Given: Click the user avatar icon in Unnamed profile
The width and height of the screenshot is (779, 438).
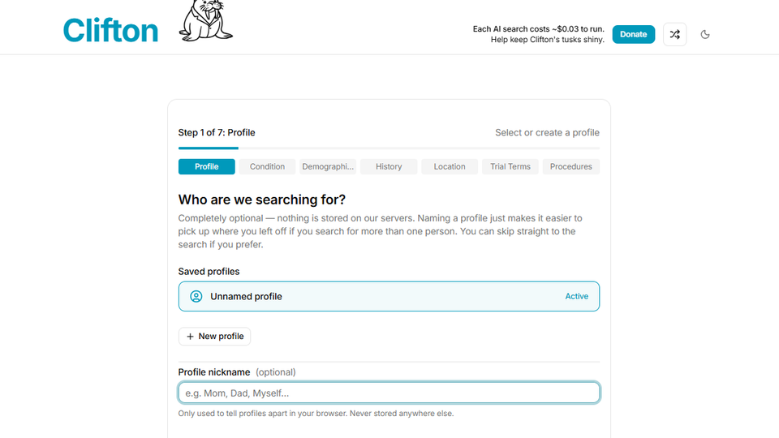Looking at the screenshot, I should pyautogui.click(x=196, y=297).
